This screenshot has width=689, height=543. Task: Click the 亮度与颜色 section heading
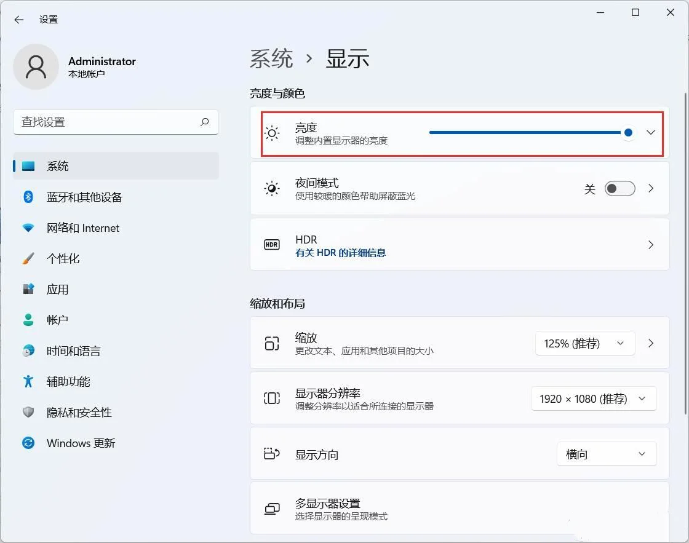point(277,93)
